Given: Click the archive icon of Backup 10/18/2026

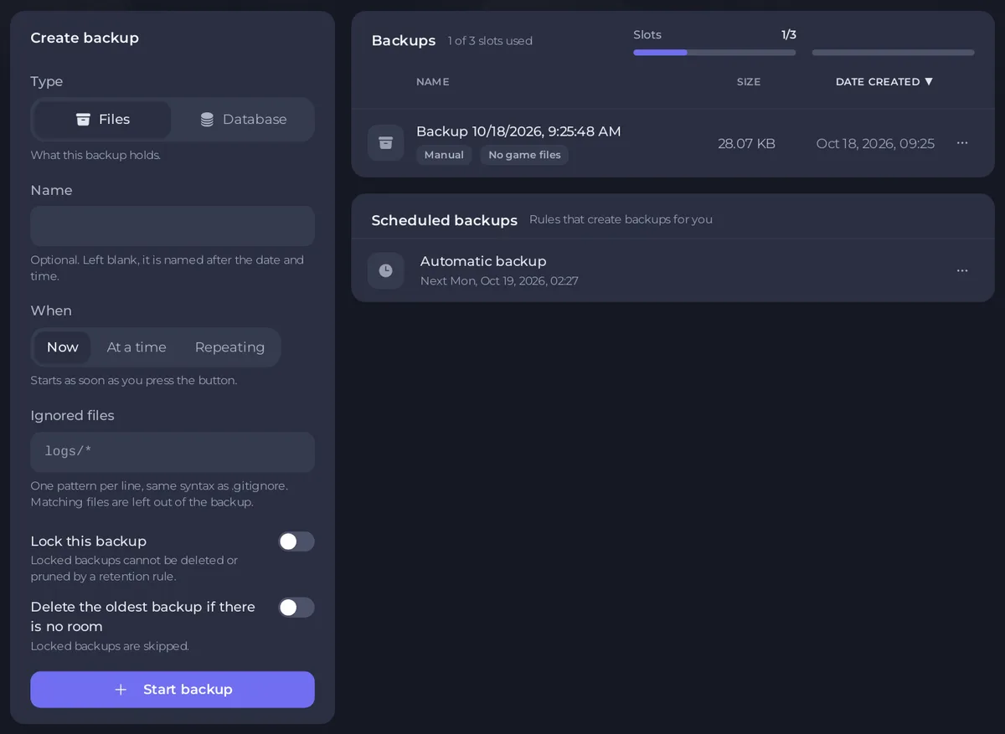Looking at the screenshot, I should 386,143.
